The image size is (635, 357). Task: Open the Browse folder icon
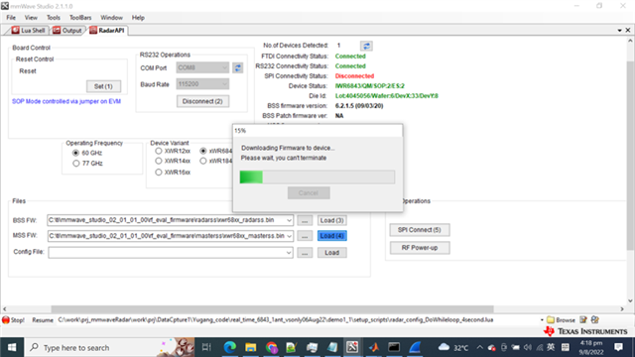[551, 319]
